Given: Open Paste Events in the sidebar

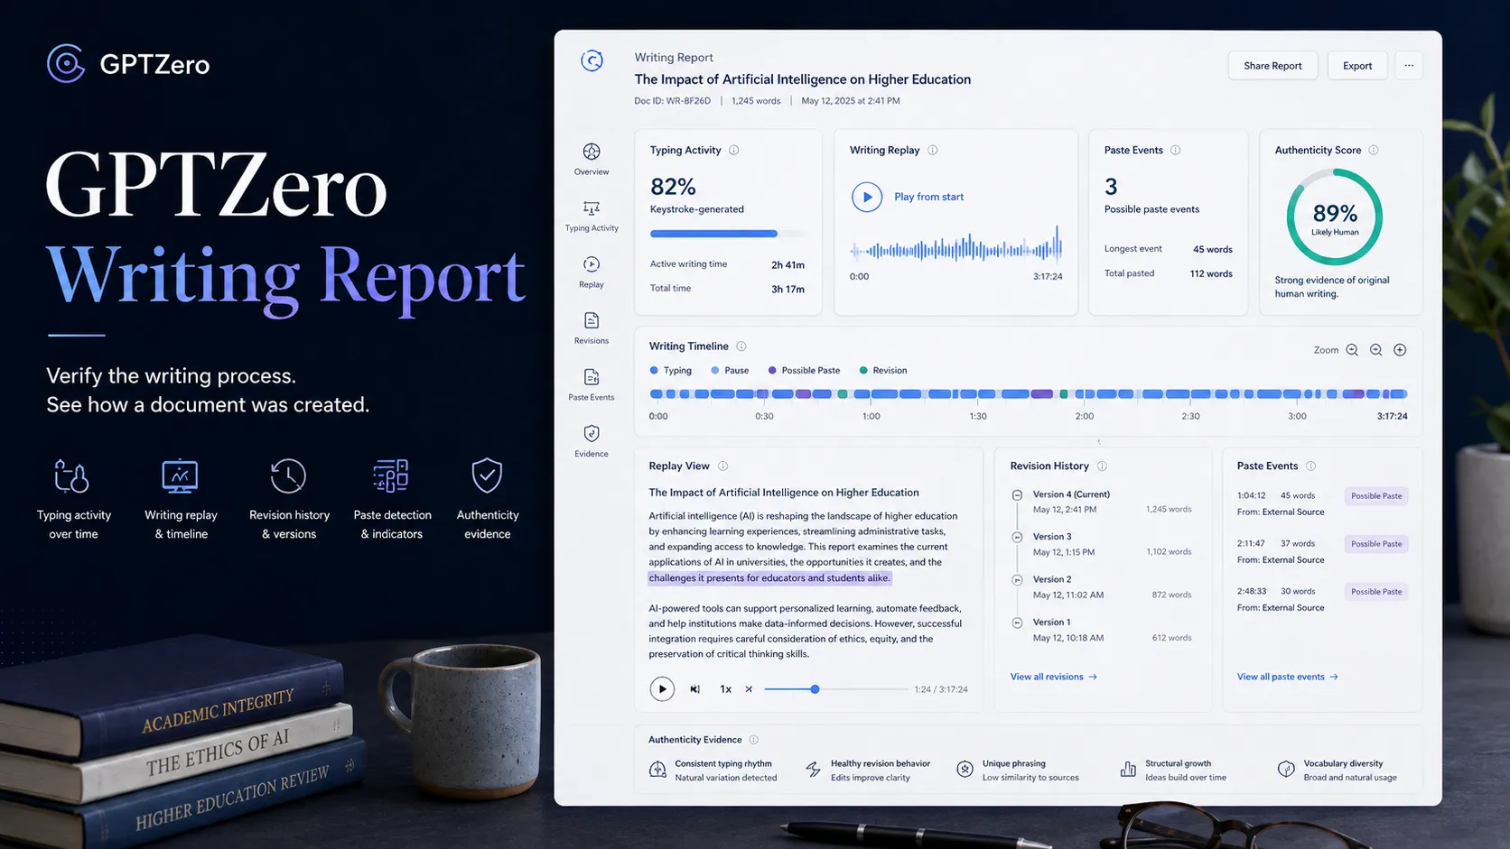Looking at the screenshot, I should [592, 384].
